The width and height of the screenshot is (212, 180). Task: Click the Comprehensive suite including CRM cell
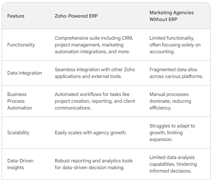click(94, 45)
